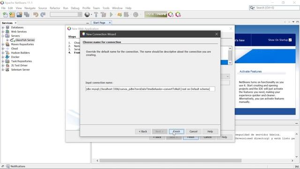This screenshot has height=169, width=300.
Task: Expand the Docker tree node
Action: (3, 57)
